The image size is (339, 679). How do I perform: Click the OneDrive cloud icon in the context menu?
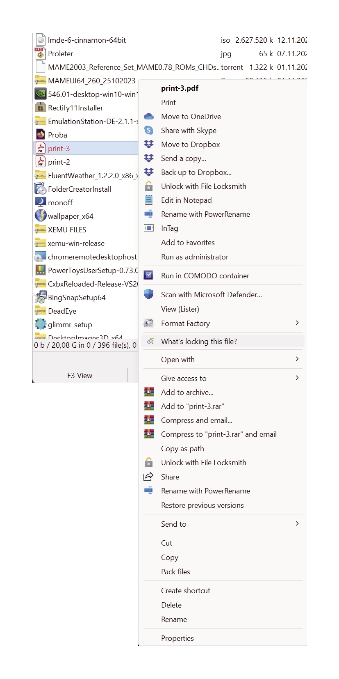click(x=149, y=117)
